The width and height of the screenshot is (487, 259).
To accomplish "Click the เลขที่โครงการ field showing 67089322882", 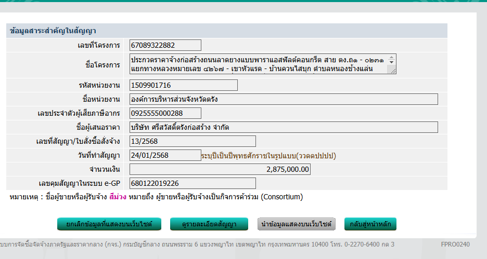I will point(165,46).
